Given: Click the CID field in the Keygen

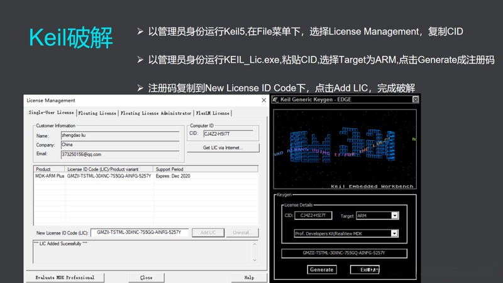Looking at the screenshot, I should click(x=313, y=215).
